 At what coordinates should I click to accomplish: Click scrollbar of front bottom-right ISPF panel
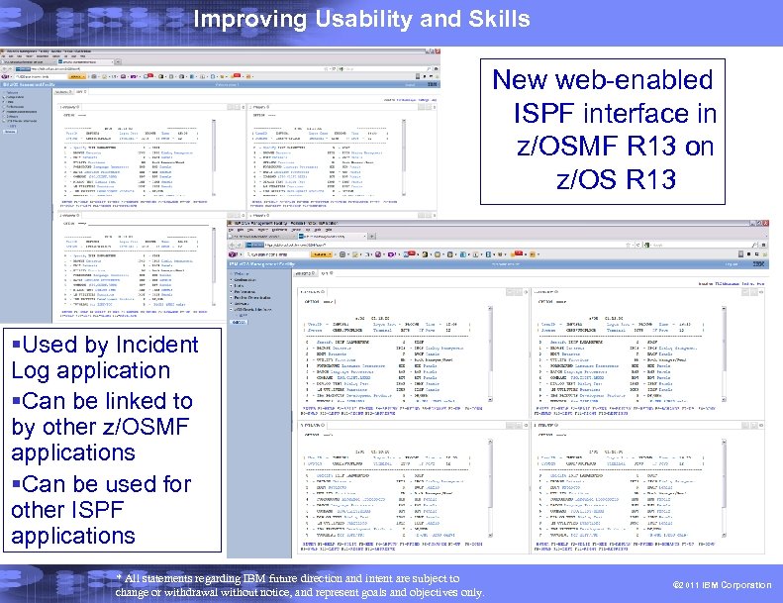(724, 488)
